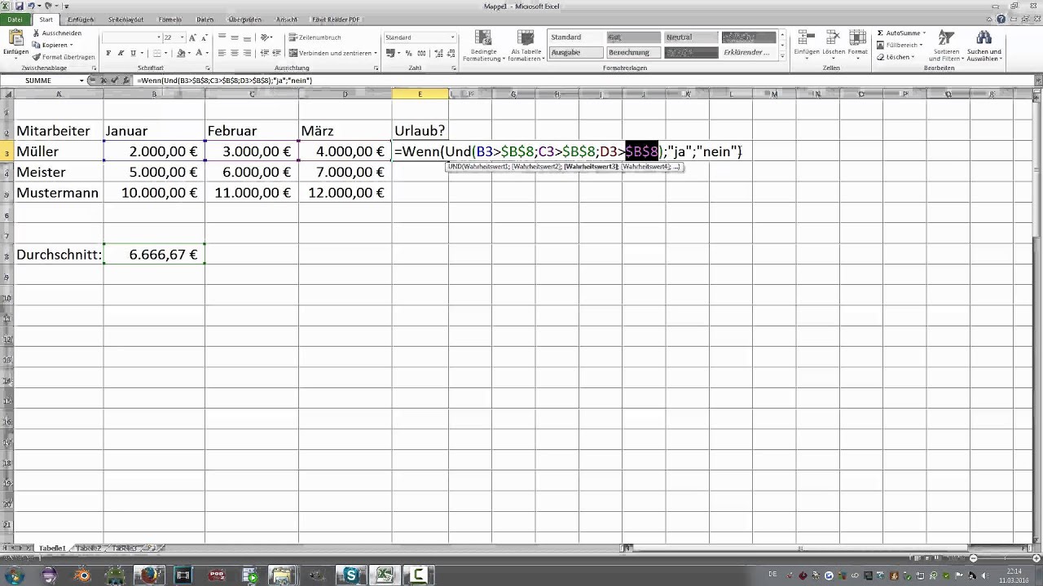Image resolution: width=1043 pixels, height=586 pixels.
Task: Apply cell borders icon
Action: click(156, 53)
